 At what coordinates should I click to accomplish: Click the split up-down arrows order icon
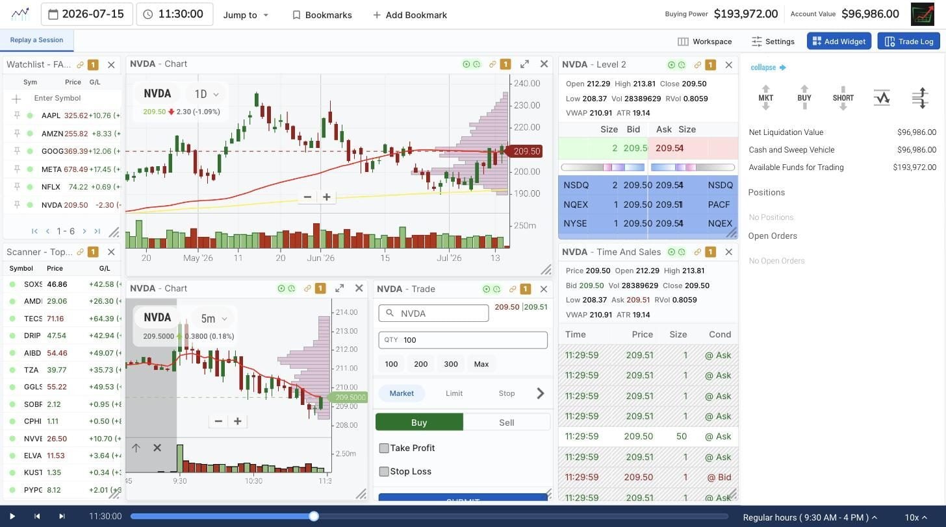pyautogui.click(x=920, y=98)
